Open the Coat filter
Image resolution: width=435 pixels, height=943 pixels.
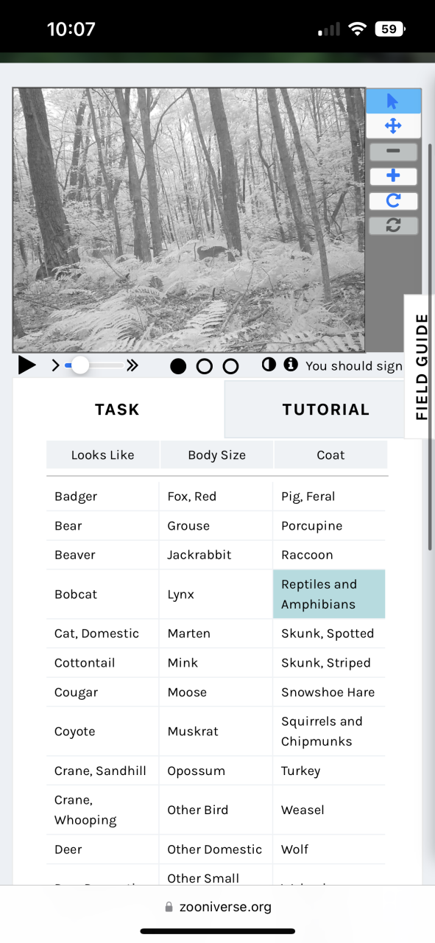tap(330, 455)
